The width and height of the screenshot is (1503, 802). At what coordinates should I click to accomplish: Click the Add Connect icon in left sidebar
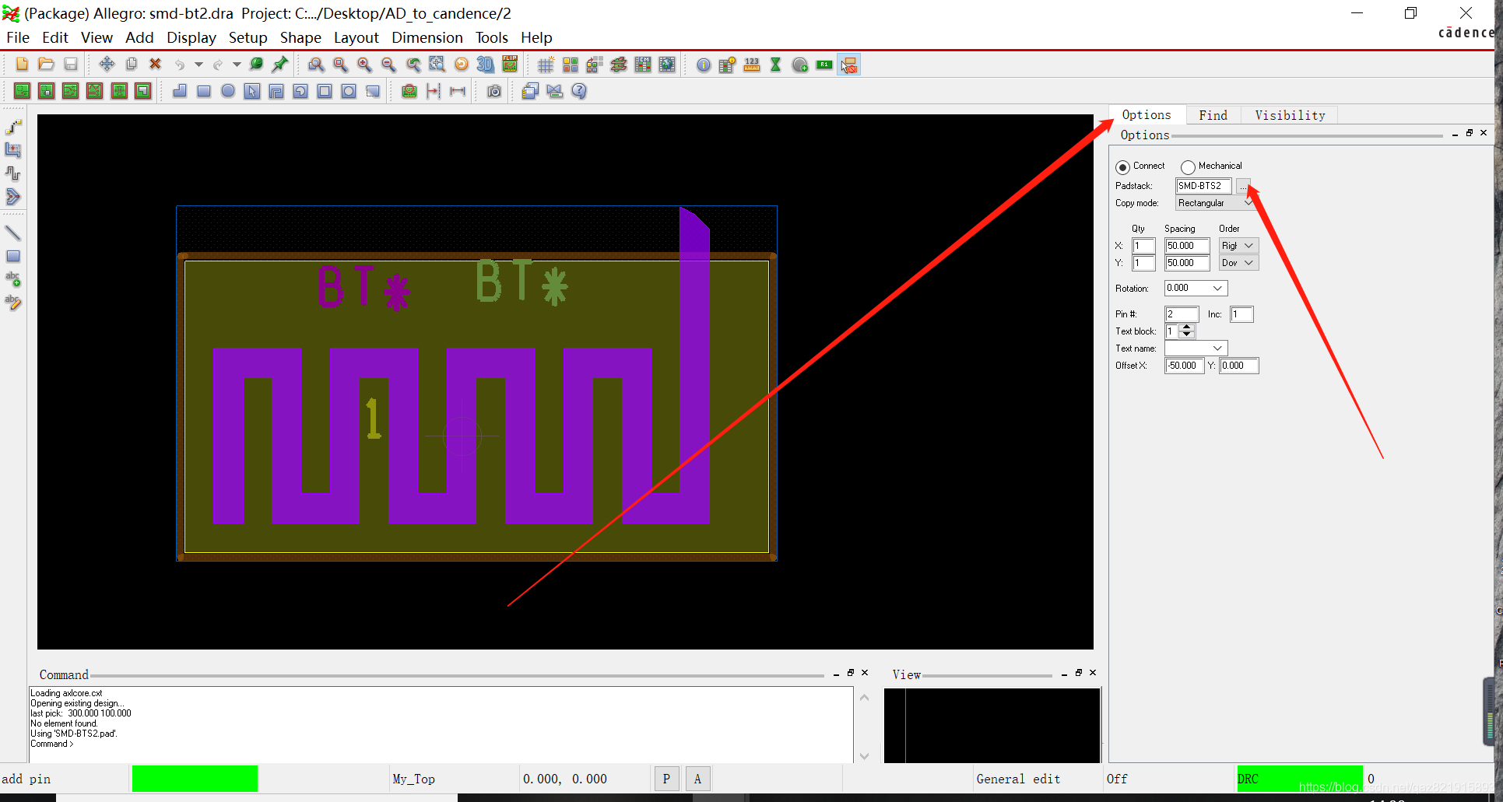point(13,127)
